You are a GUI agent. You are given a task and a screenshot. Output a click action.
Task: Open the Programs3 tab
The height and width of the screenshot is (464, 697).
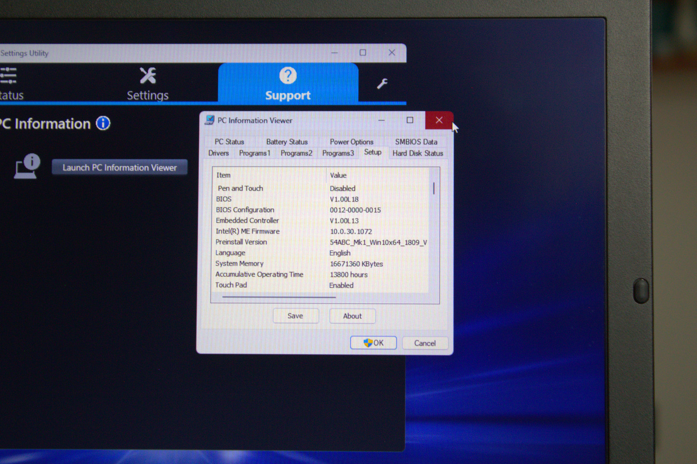pos(338,153)
